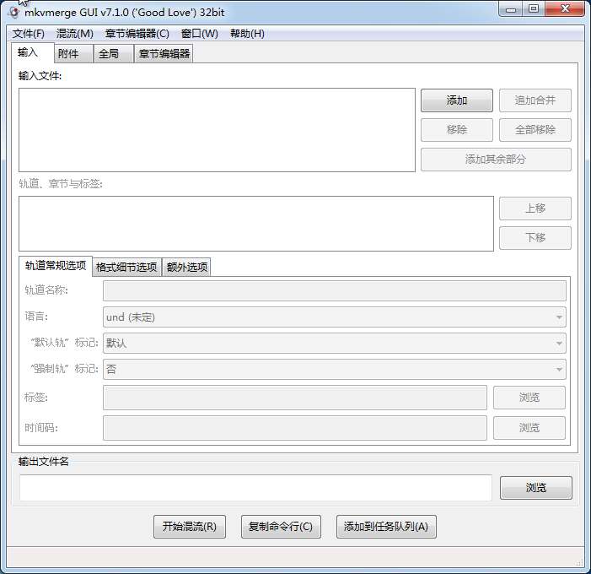Click the 标签 input field
Viewport: 591px width, 574px height.
coord(295,398)
